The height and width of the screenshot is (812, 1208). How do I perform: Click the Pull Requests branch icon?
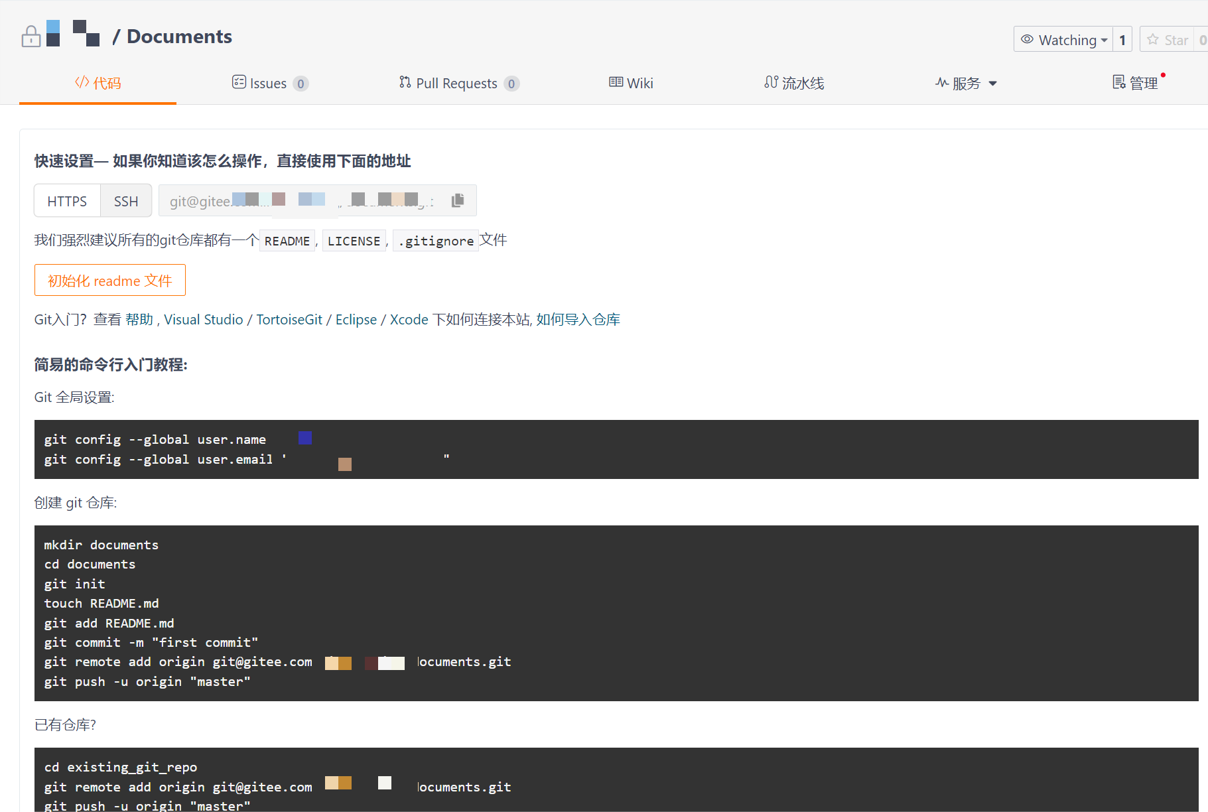tap(405, 82)
